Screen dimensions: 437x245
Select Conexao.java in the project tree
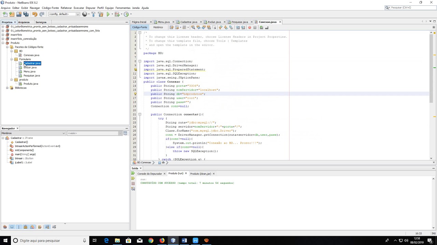point(31,55)
